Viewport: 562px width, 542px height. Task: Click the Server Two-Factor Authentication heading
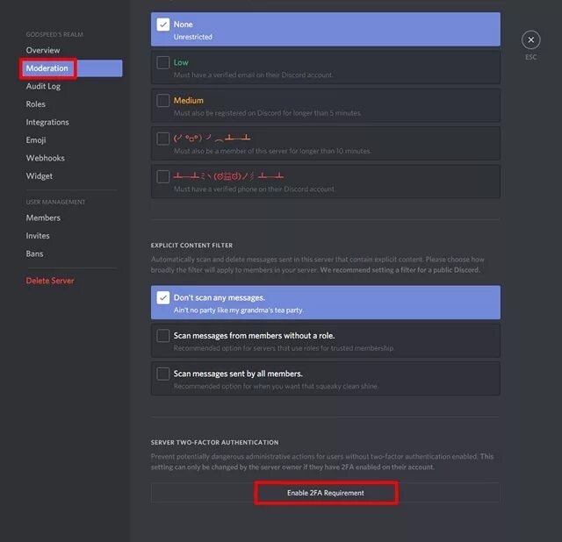[x=214, y=443]
